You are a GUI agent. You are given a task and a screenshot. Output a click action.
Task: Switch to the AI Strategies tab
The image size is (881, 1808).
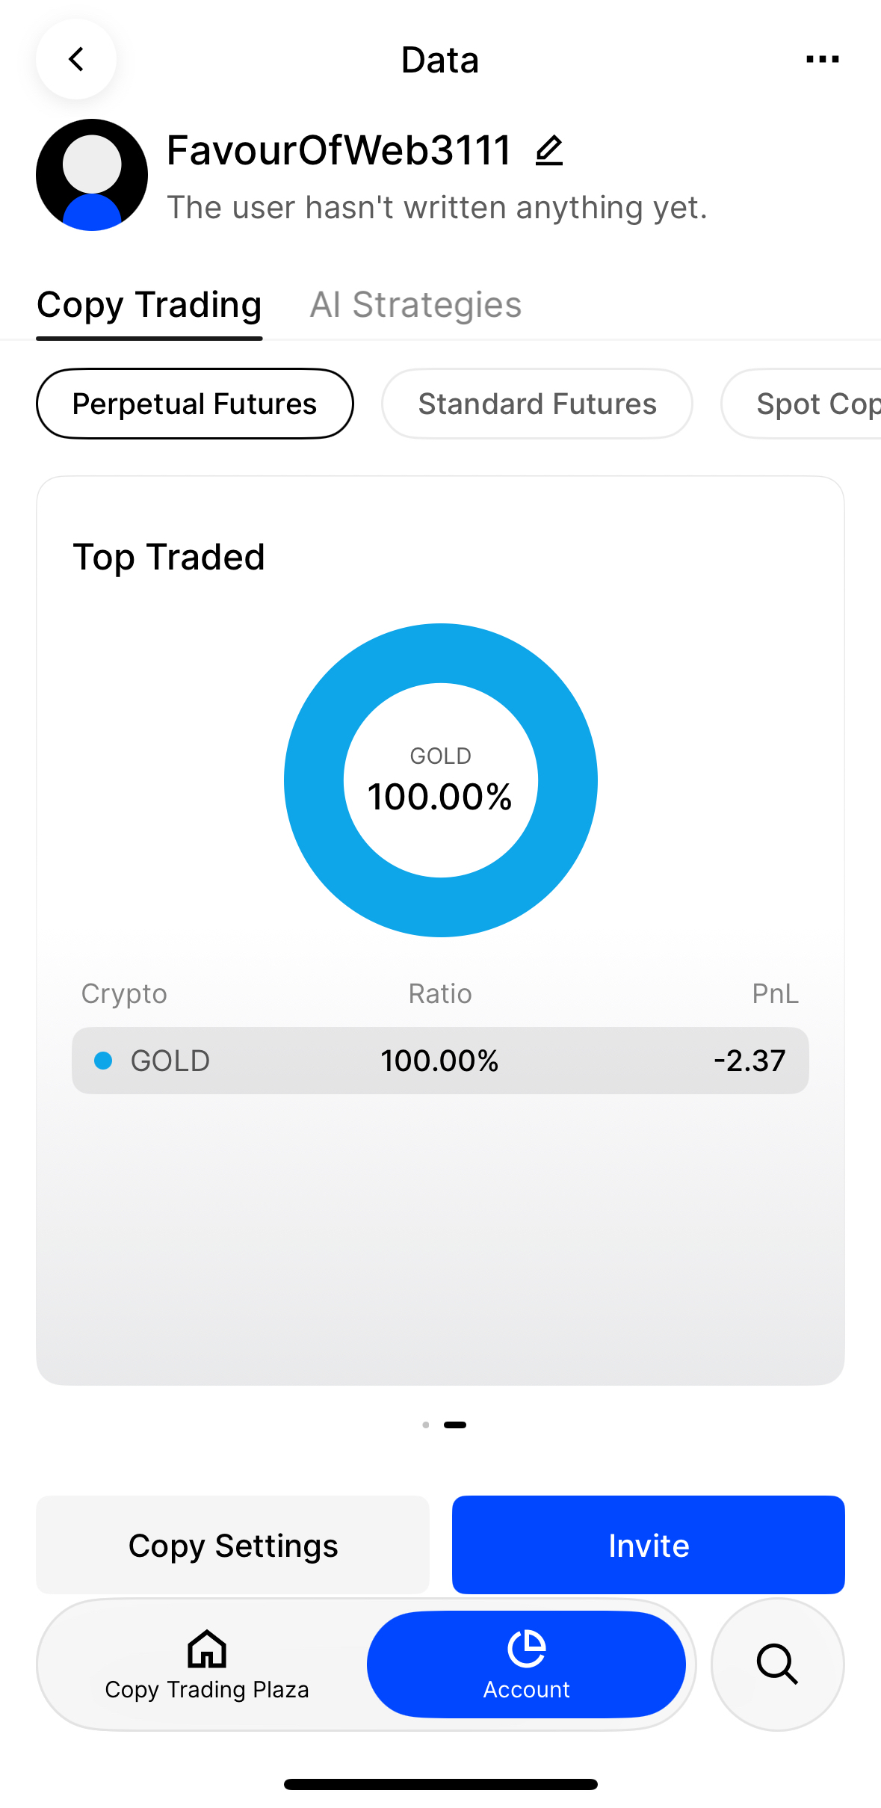coord(415,305)
